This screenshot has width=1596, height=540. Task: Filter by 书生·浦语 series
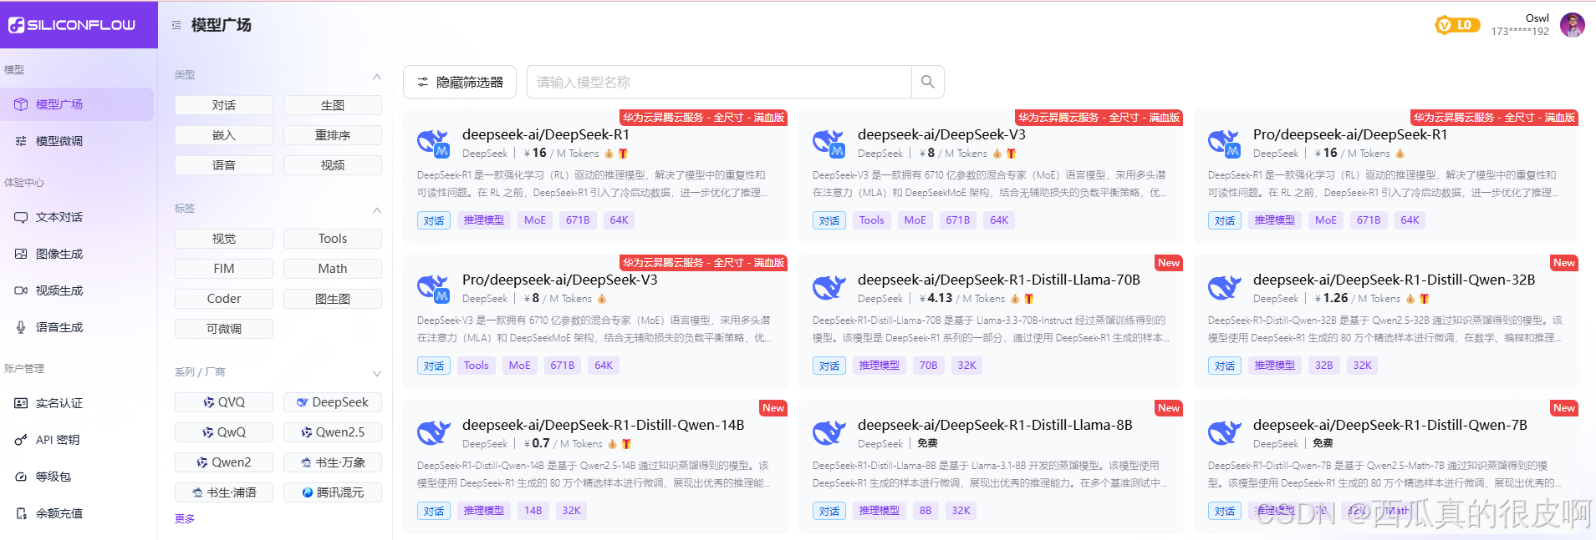pyautogui.click(x=224, y=492)
